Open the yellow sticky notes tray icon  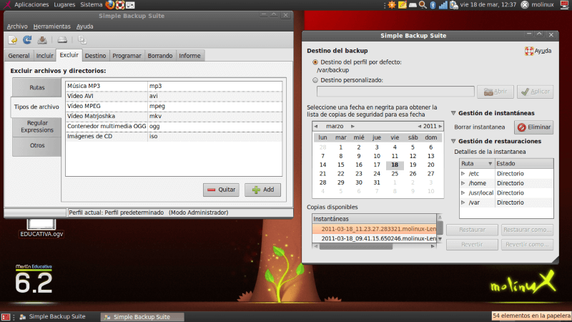click(x=403, y=5)
